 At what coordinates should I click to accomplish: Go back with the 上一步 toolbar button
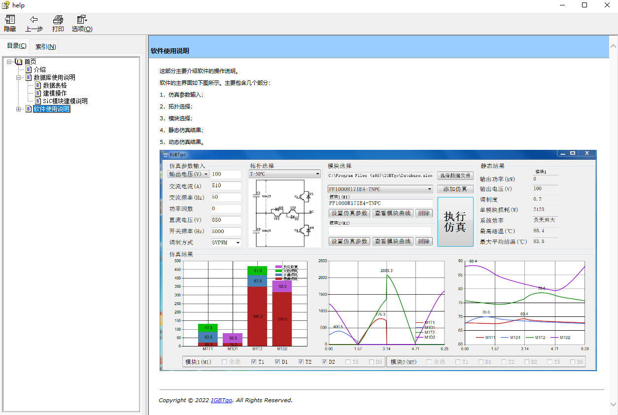point(34,24)
